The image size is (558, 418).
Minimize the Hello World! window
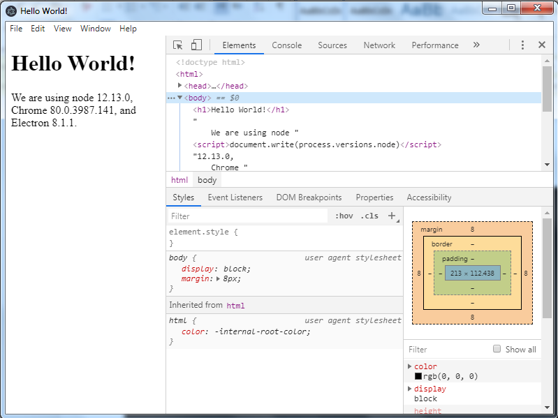click(492, 8)
